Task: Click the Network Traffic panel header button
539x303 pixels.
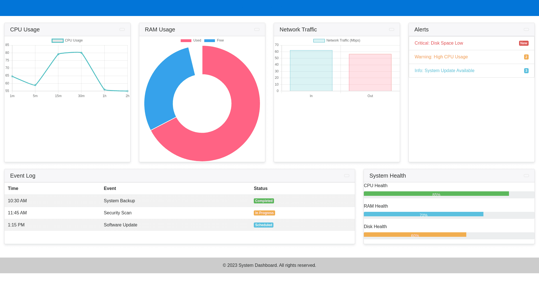Action: pyautogui.click(x=392, y=29)
